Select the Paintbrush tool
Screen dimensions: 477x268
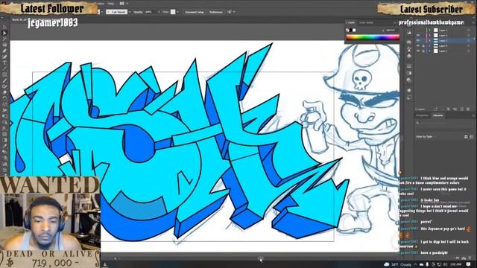tap(4, 80)
